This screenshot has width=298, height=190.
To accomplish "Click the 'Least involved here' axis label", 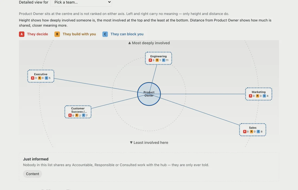I will click(x=149, y=142).
